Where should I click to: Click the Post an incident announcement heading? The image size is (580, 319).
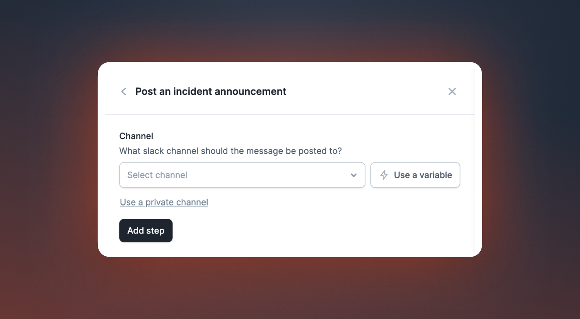tap(211, 92)
